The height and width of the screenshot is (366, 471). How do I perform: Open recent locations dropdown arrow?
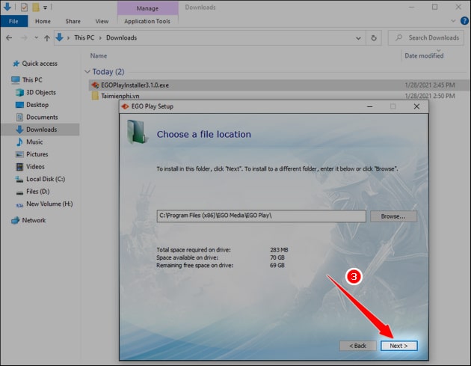pos(37,38)
